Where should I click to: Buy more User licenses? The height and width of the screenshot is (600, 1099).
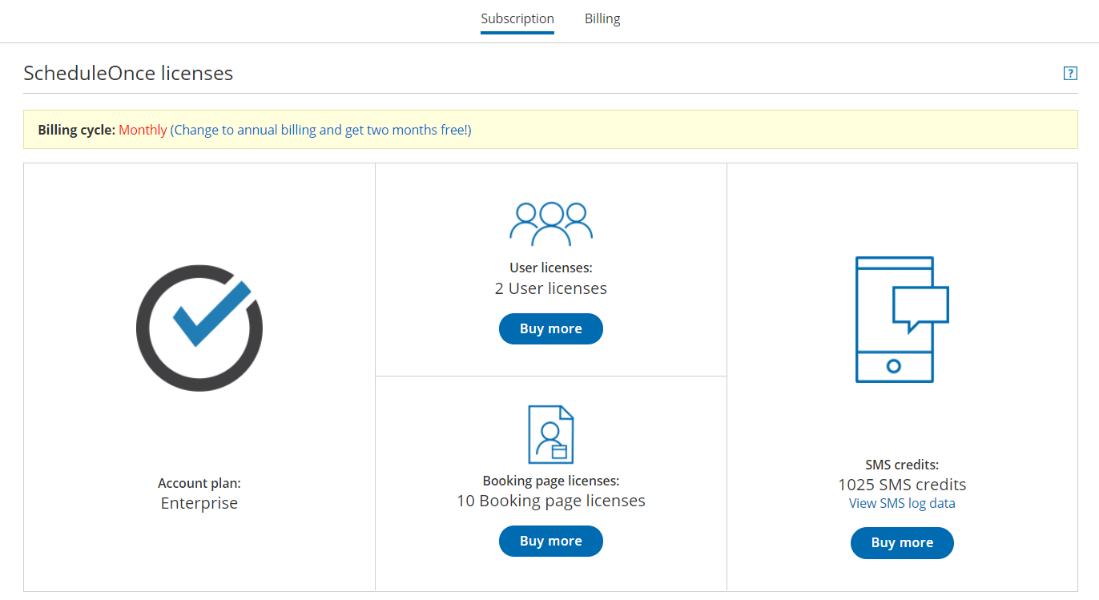point(551,329)
